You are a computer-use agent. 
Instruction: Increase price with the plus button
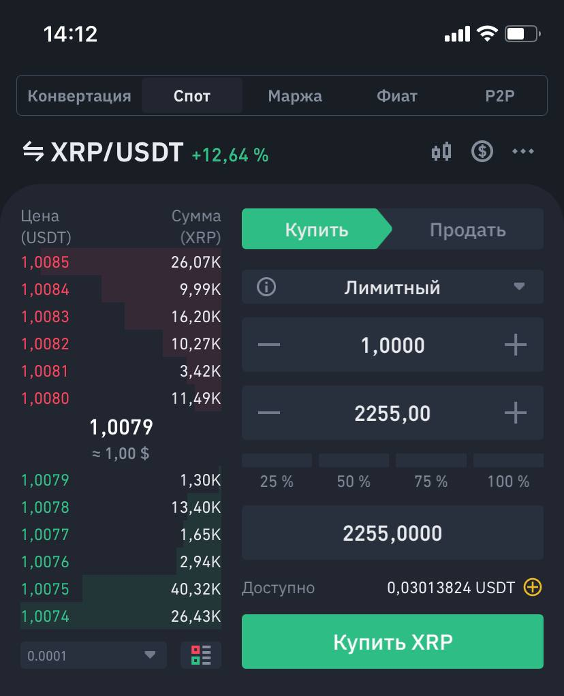click(x=516, y=345)
